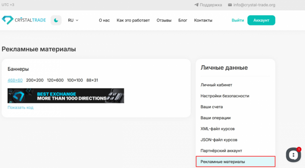
Task: Switch to the 200×200 banner size
Action: click(35, 80)
